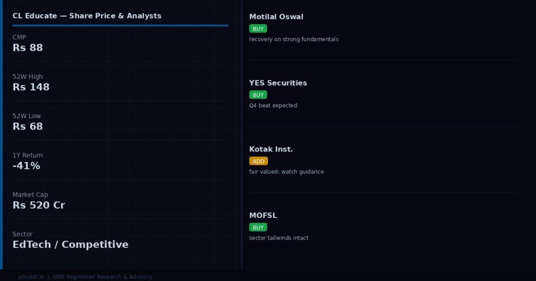
Task: Click the 'Rs 520 Cr' value
Action: pos(39,205)
